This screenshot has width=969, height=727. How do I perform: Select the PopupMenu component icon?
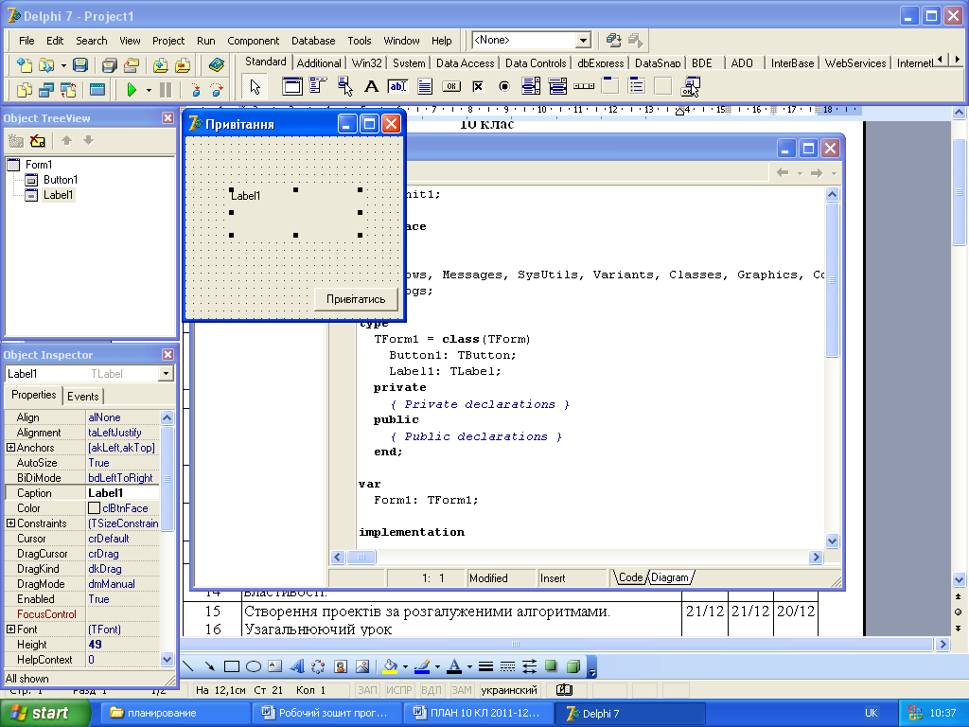344,86
